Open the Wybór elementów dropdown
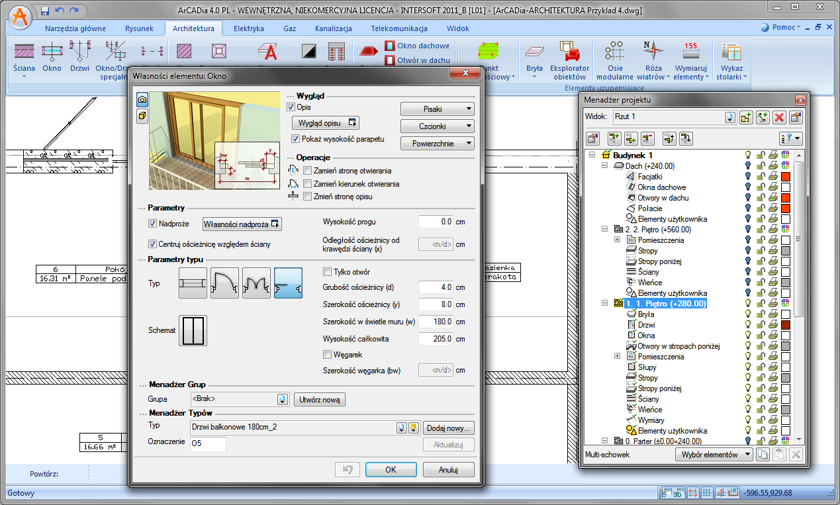Image resolution: width=840 pixels, height=505 pixels. (714, 455)
